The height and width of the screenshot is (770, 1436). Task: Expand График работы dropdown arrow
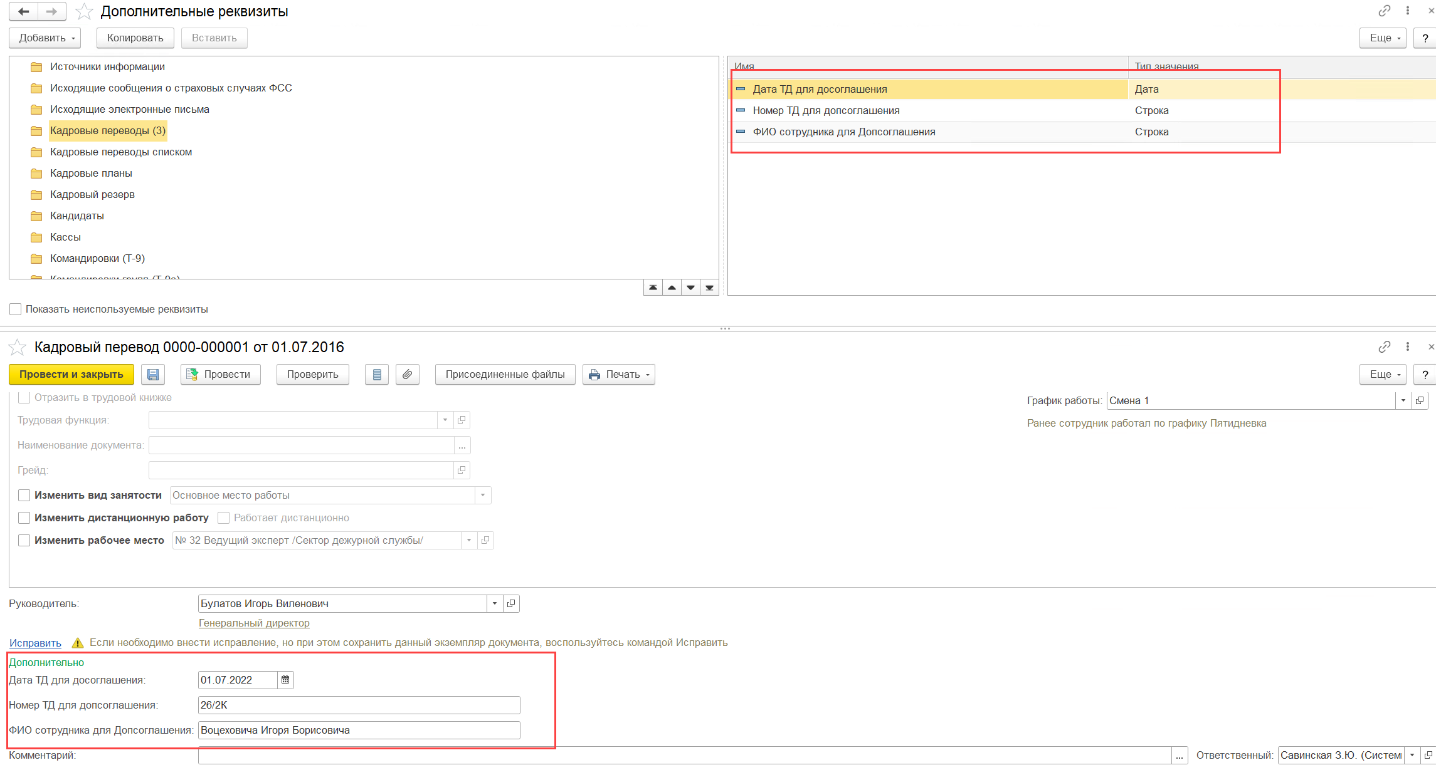[1403, 400]
